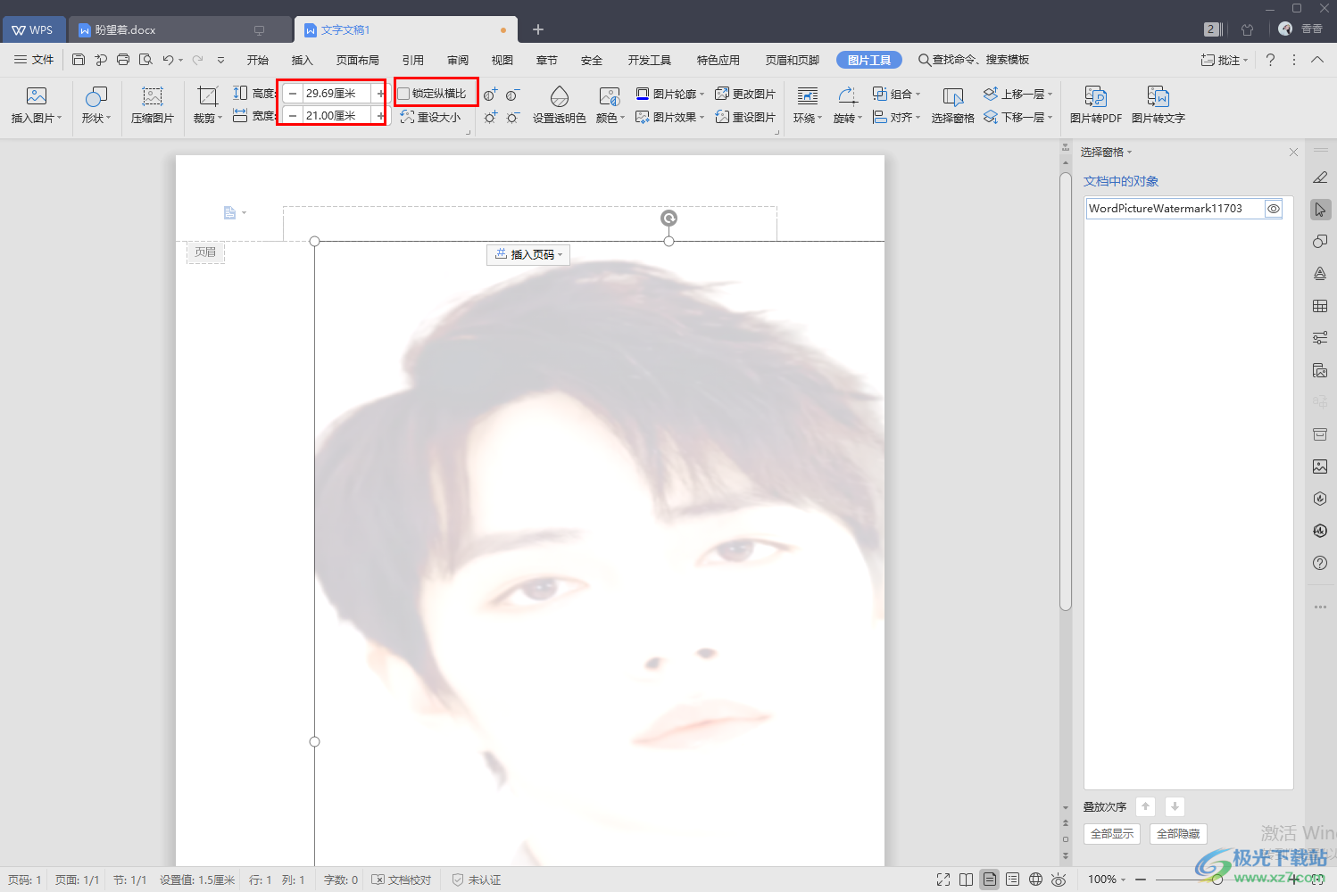Click the Hide All (全部隐藏) button
Image resolution: width=1337 pixels, height=892 pixels.
click(1178, 834)
